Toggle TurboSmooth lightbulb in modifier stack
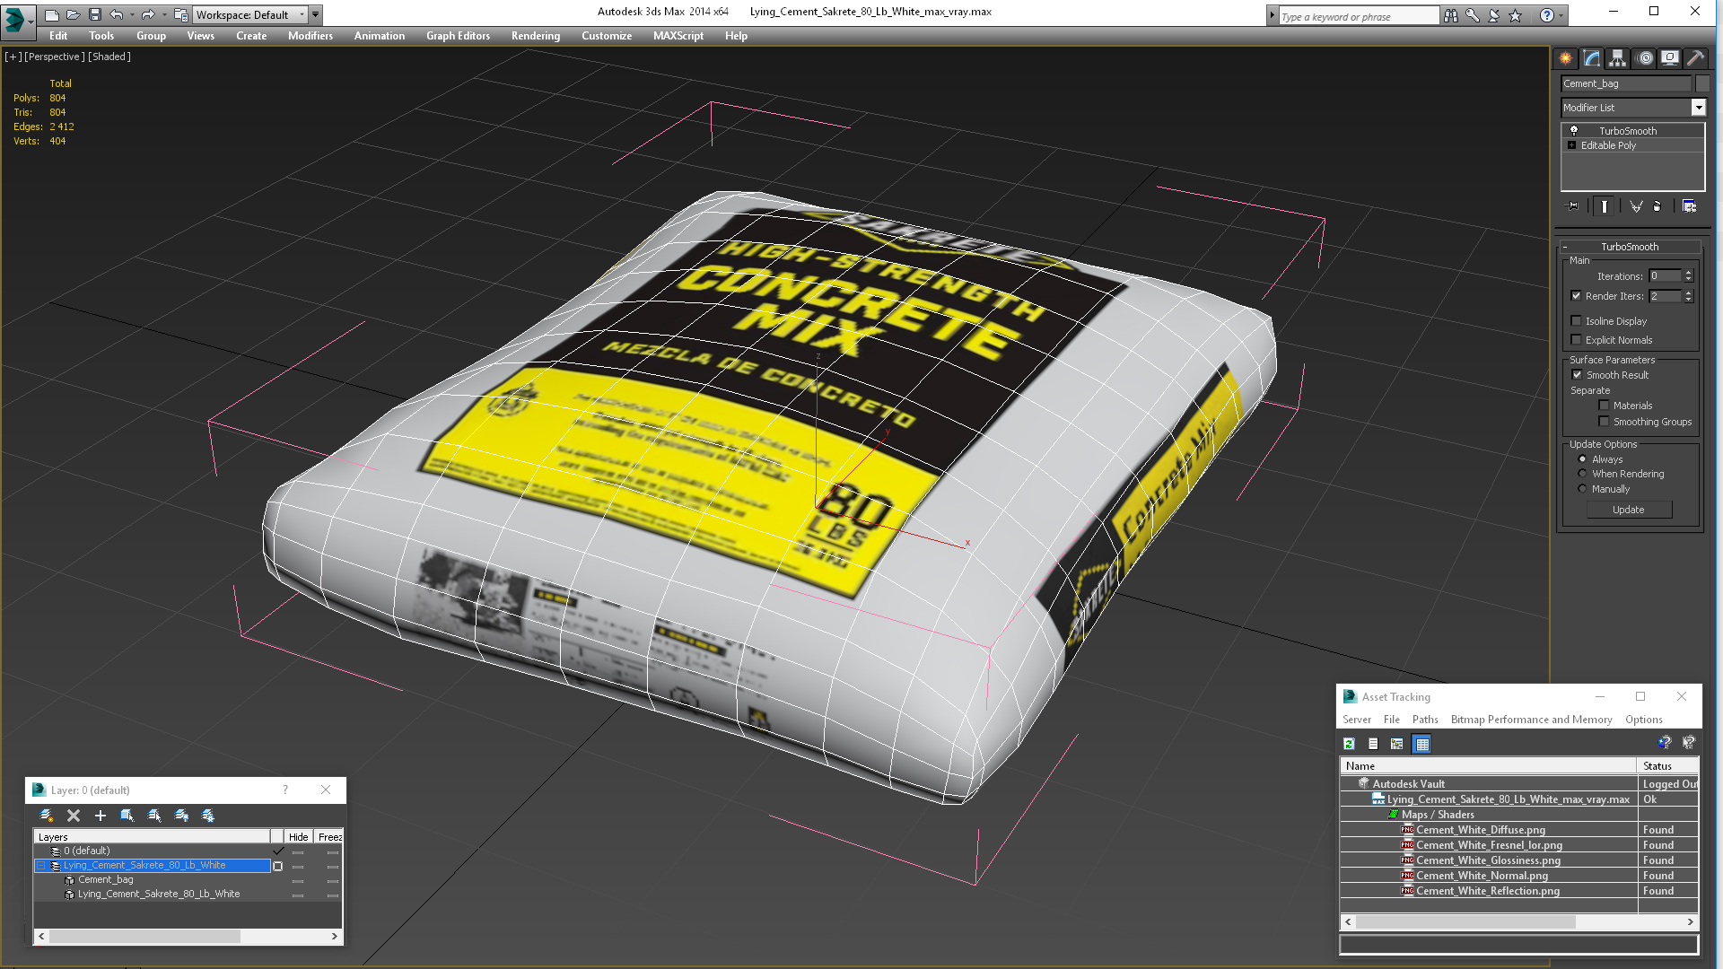The image size is (1723, 969). pos(1573,131)
